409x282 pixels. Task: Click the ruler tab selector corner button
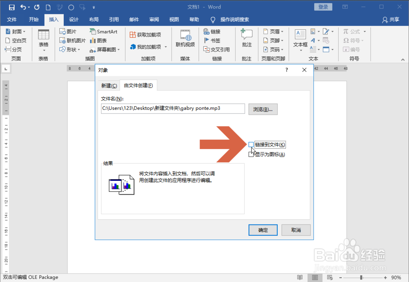[6, 69]
